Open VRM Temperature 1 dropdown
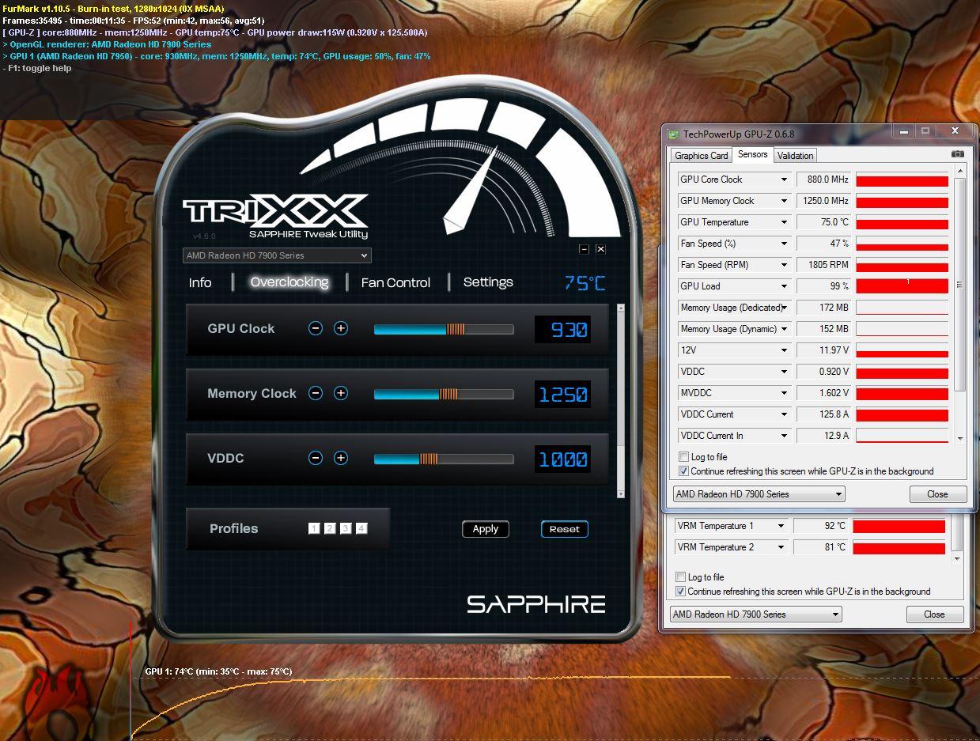Screen dimensions: 980x741 coord(781,526)
